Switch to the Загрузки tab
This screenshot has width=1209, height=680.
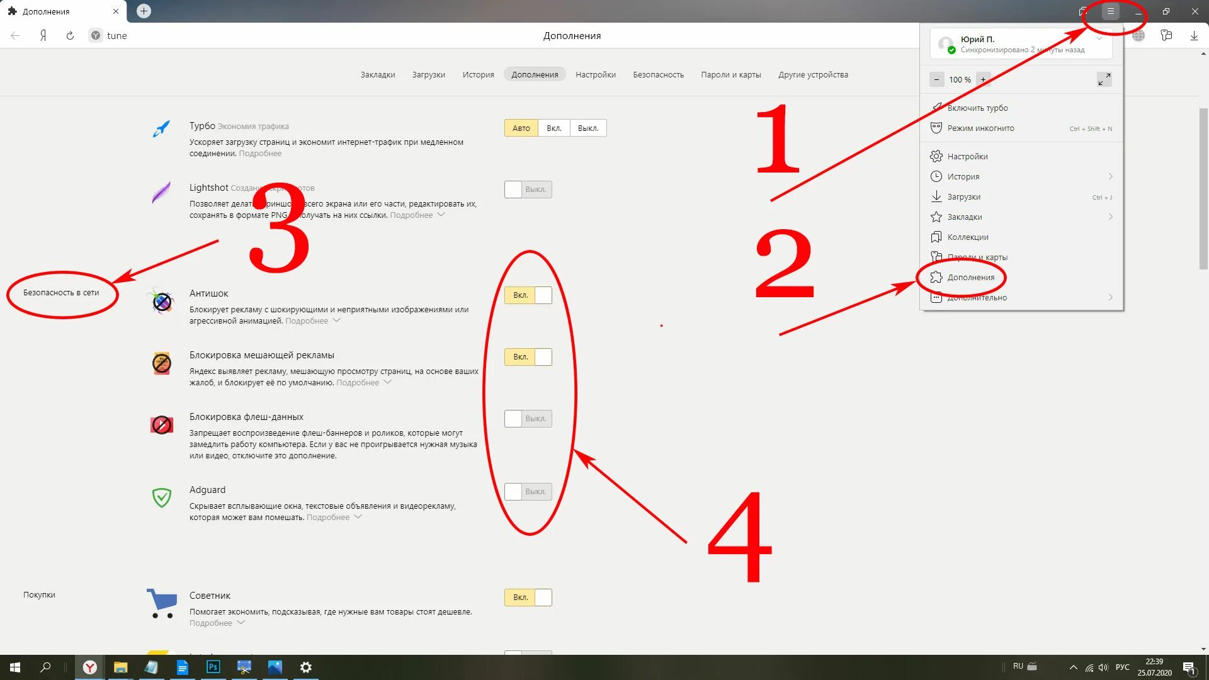click(429, 74)
